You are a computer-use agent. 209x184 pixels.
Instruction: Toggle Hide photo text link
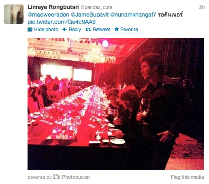click(x=46, y=30)
